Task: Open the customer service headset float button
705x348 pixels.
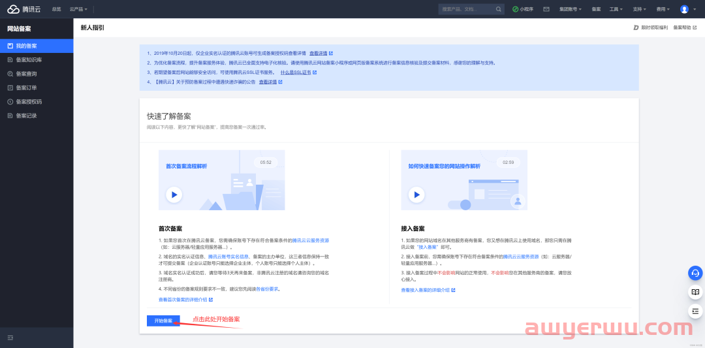Action: point(696,273)
